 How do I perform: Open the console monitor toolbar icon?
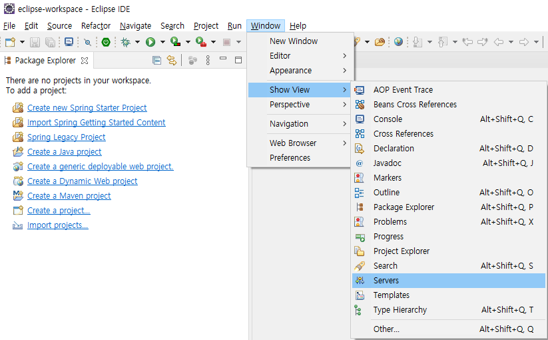pos(69,42)
